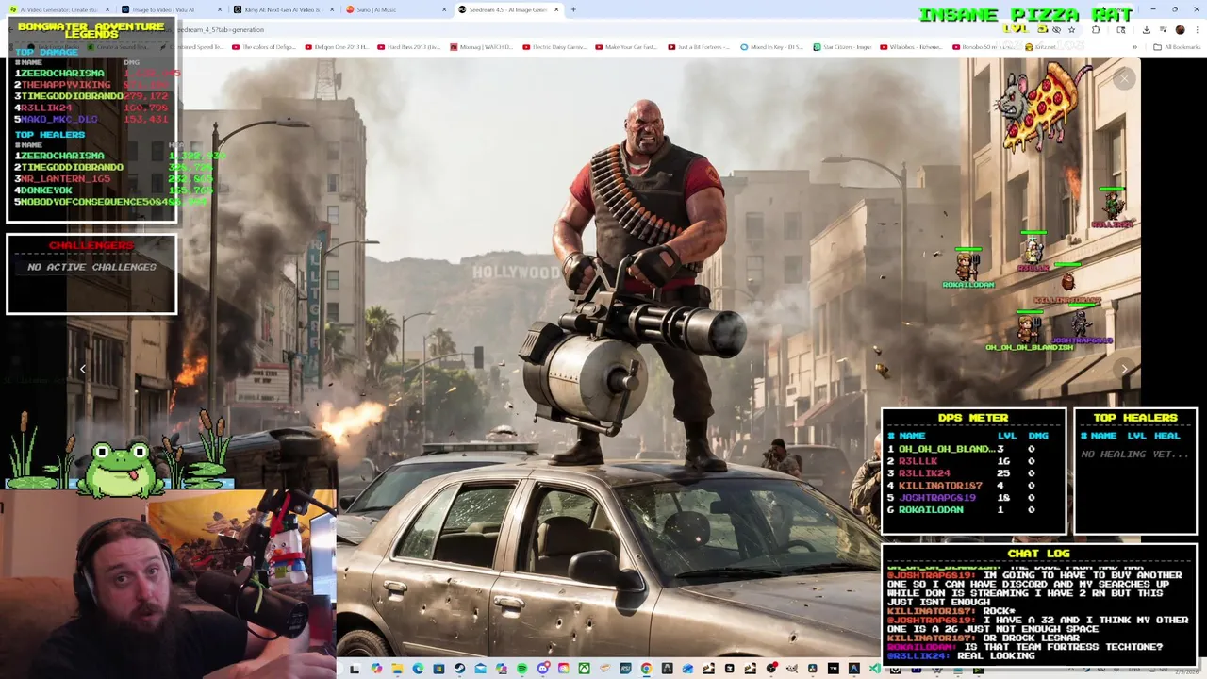
Task: Close the Seedream 4.5 tab
Action: [x=556, y=9]
